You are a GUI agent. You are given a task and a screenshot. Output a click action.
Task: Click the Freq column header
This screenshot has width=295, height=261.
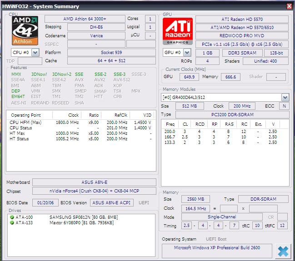170,124
